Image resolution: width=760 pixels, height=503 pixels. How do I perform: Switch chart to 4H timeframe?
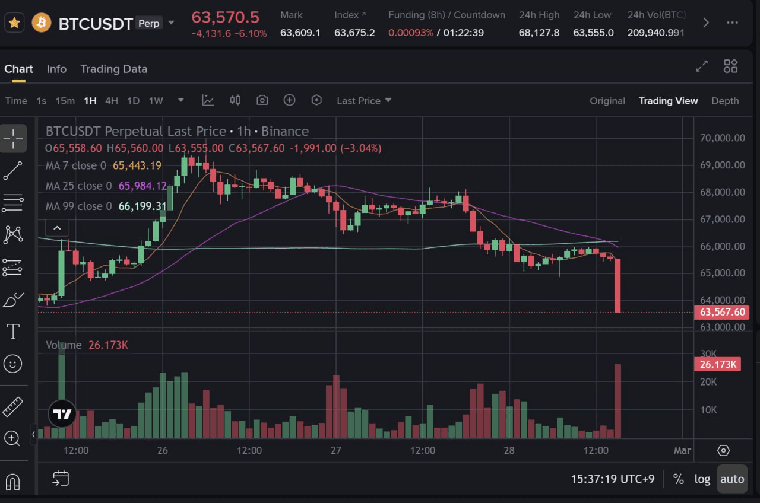point(111,100)
